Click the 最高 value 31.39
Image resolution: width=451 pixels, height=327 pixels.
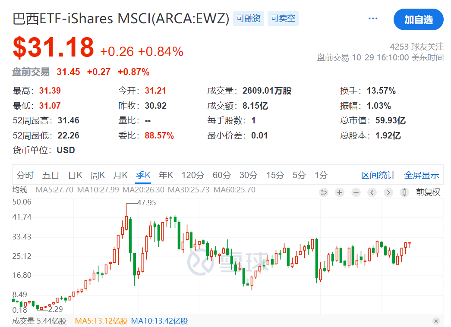(x=50, y=91)
